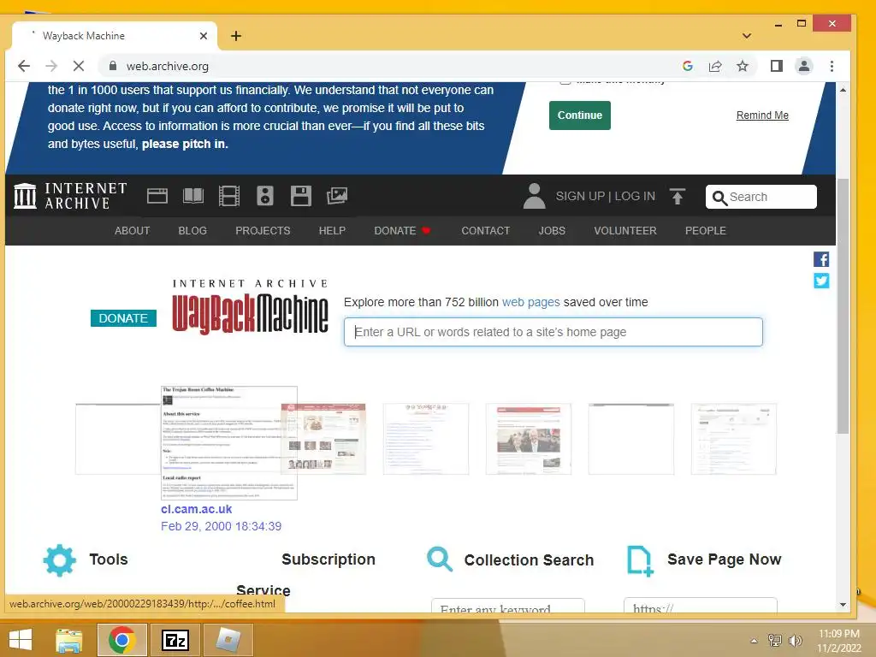Image resolution: width=876 pixels, height=657 pixels.
Task: Open Chrome three-dot menu
Action: point(832,66)
